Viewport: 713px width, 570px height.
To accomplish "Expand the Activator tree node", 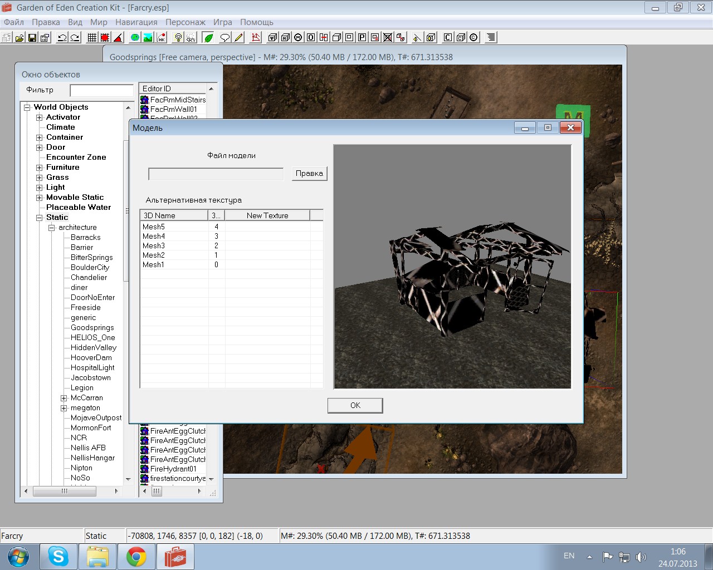I will (x=39, y=117).
